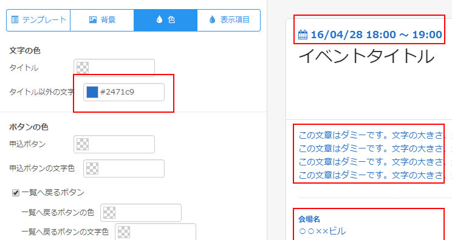Toggle the 一覧へ戻るボタン checkbox
Image resolution: width=452 pixels, height=240 pixels.
(x=16, y=193)
